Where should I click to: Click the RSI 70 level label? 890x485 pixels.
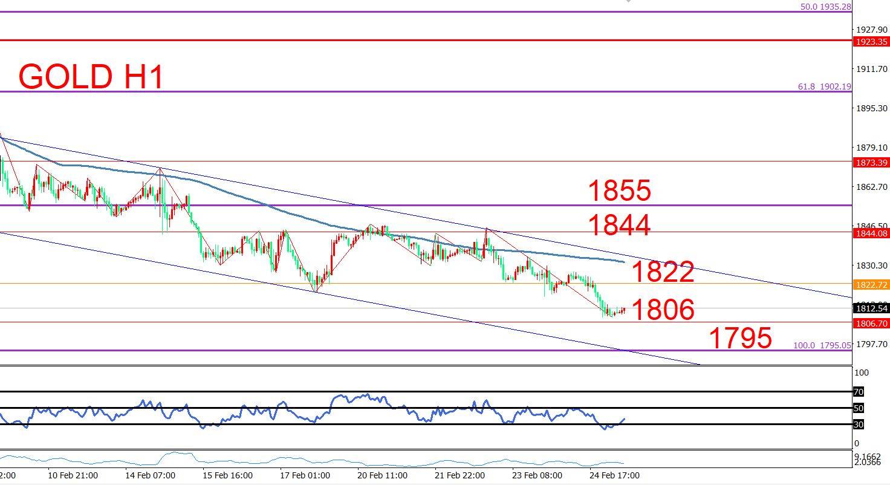(858, 392)
